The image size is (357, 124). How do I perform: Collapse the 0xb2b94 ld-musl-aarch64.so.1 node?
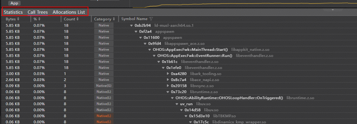pyautogui.click(x=131, y=25)
